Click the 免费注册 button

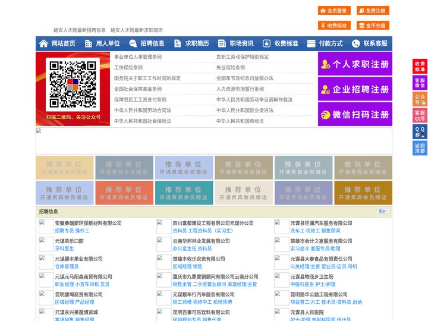point(373,11)
